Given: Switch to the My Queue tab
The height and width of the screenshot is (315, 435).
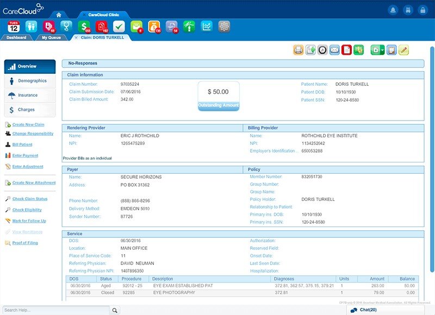Looking at the screenshot, I should point(52,37).
